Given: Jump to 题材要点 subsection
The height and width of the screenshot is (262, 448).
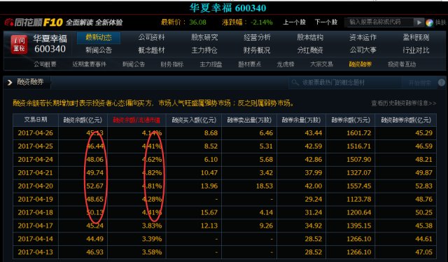Looking at the screenshot, I should pos(249,64).
